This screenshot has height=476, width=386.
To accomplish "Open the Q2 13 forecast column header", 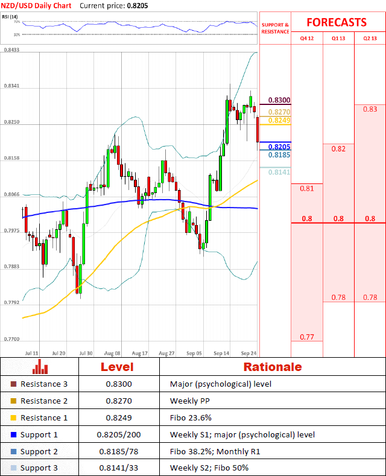I will pos(370,38).
